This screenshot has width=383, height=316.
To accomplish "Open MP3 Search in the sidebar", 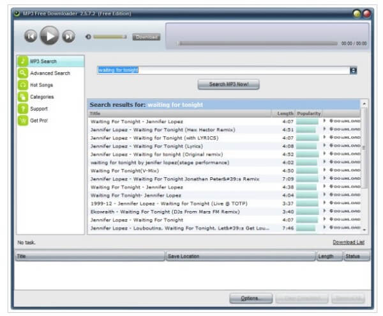I will point(50,61).
